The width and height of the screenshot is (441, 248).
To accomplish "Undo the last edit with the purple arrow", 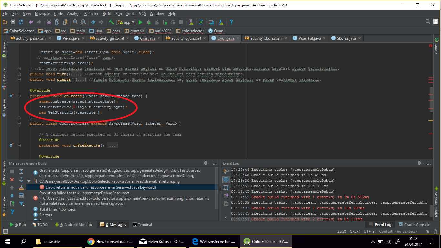I will point(31,22).
